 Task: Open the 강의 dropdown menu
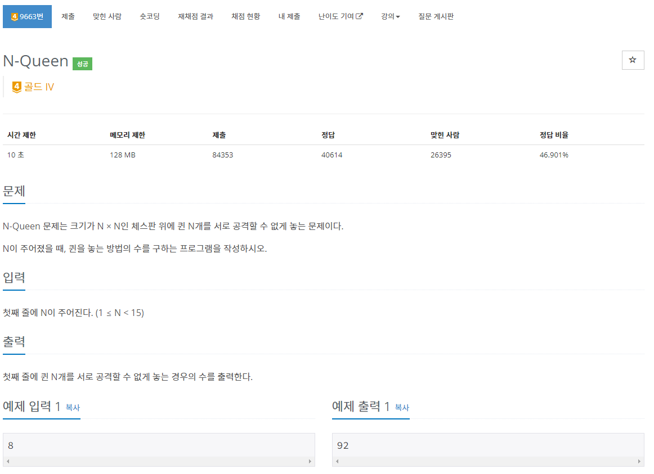pyautogui.click(x=389, y=16)
